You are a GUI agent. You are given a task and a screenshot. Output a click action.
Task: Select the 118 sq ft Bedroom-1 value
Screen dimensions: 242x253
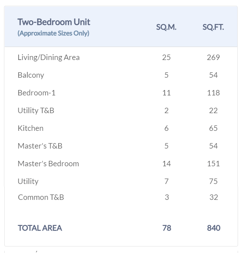(213, 93)
